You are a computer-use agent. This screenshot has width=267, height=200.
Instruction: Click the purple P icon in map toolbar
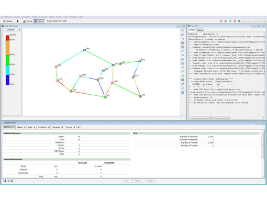click(x=183, y=84)
